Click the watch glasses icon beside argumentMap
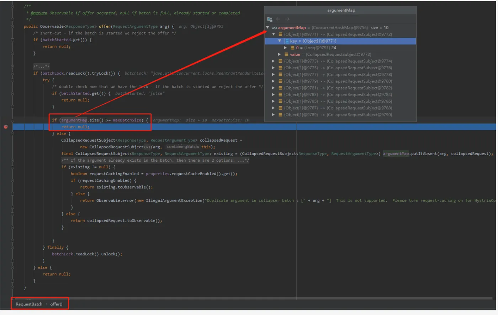 pyautogui.click(x=274, y=28)
